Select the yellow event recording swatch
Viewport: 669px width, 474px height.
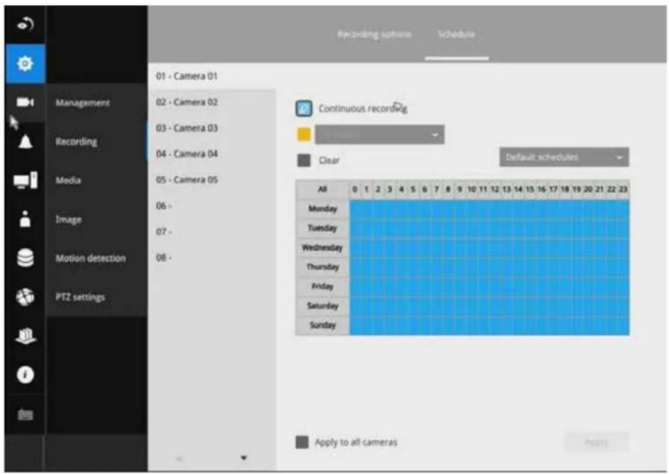[304, 134]
